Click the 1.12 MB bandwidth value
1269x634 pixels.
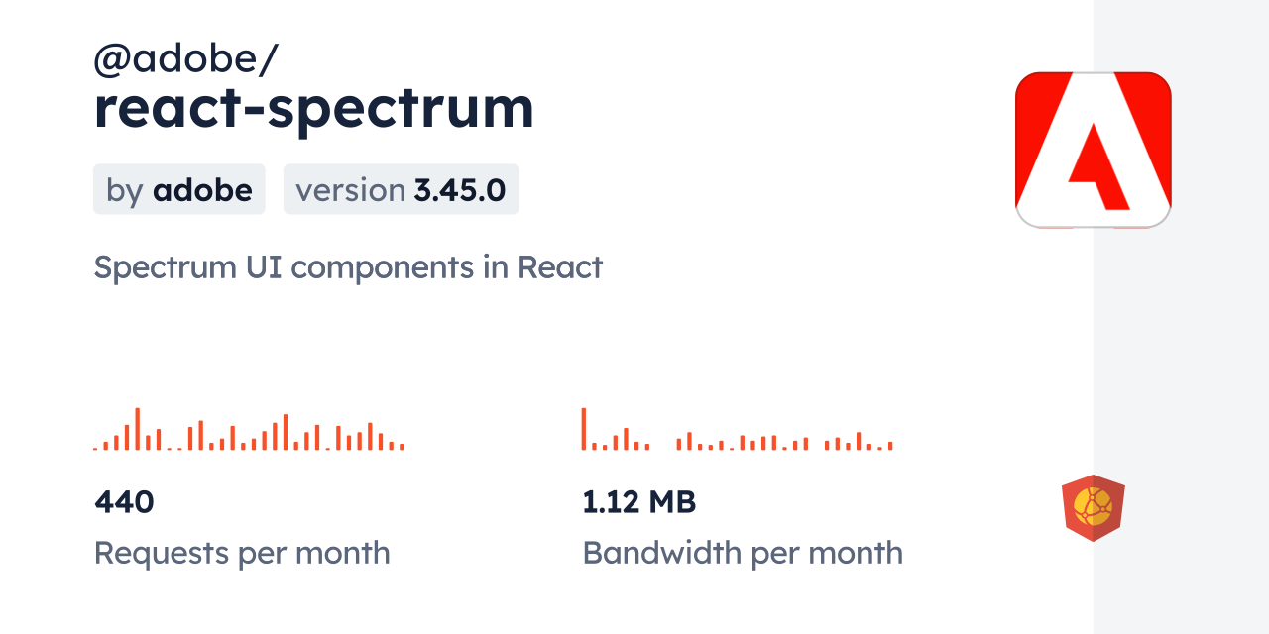(639, 502)
